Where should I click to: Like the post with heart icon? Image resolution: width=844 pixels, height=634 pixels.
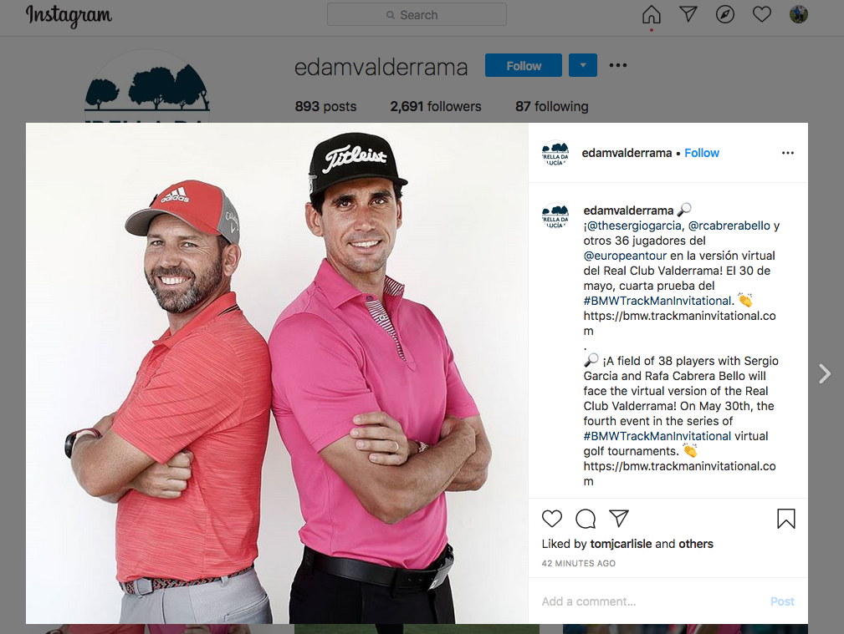click(x=552, y=519)
